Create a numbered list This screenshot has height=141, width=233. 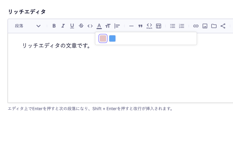182,26
